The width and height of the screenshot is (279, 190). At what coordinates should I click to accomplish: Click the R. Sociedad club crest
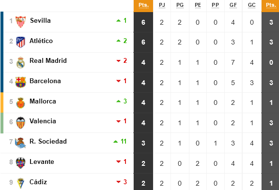pos(20,143)
